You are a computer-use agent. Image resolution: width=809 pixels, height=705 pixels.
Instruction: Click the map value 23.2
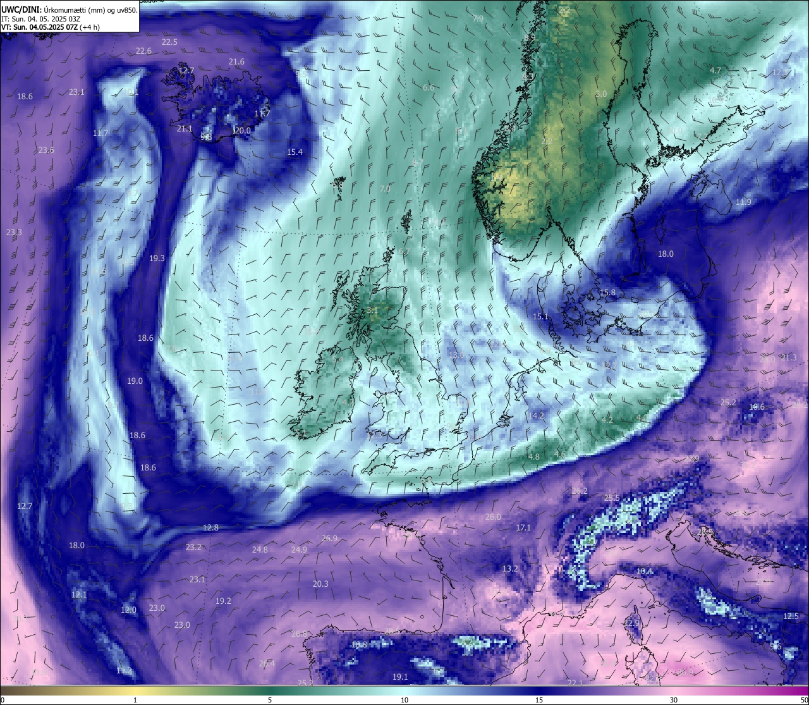[x=193, y=547]
